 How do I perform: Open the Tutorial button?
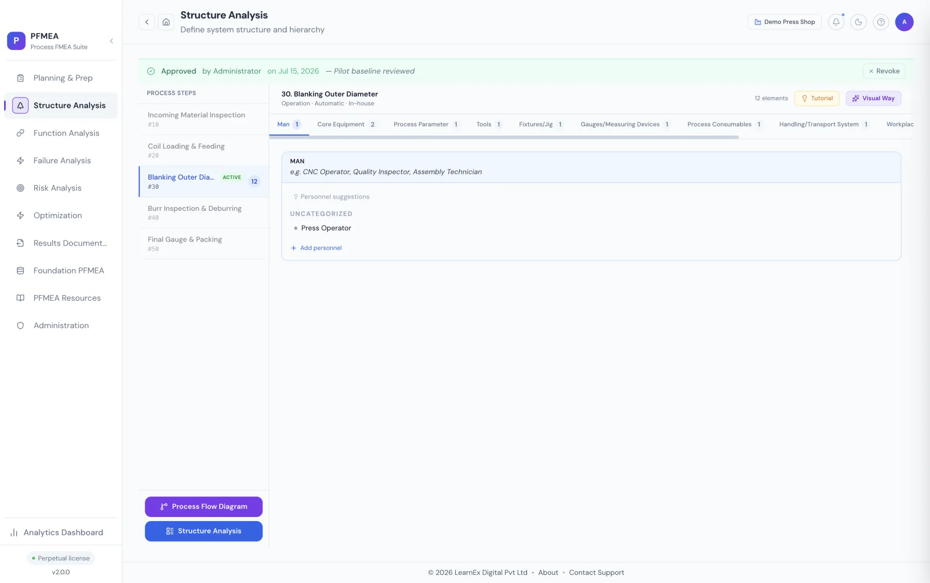pyautogui.click(x=817, y=98)
